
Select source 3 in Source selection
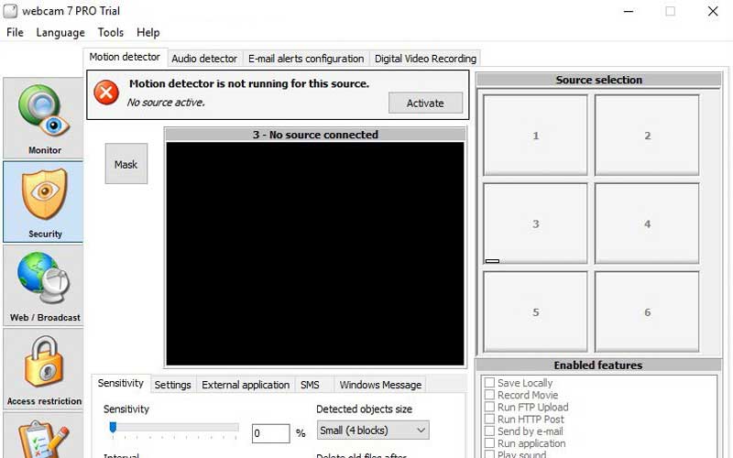[535, 224]
